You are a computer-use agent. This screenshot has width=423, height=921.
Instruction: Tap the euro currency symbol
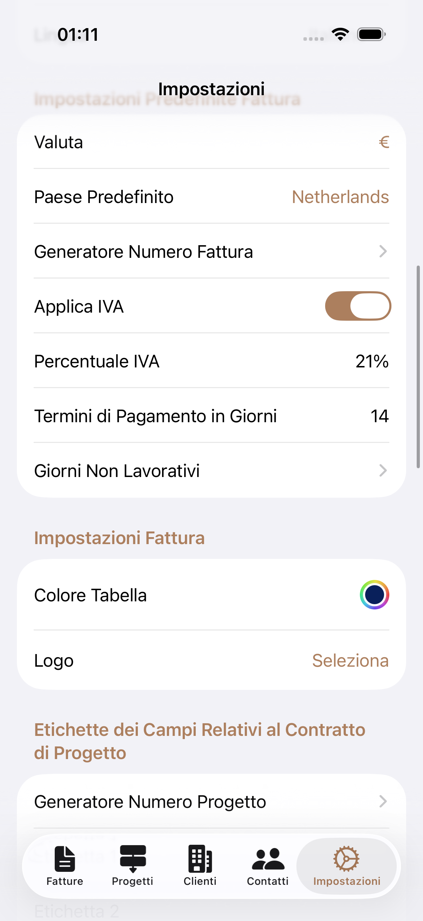tap(384, 142)
